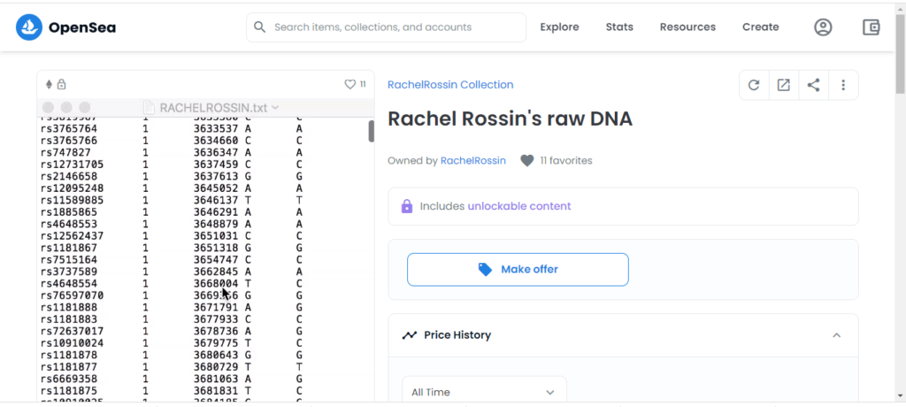The height and width of the screenshot is (407, 906).
Task: Click the DNA image scrollbar thumb
Action: coord(371,131)
